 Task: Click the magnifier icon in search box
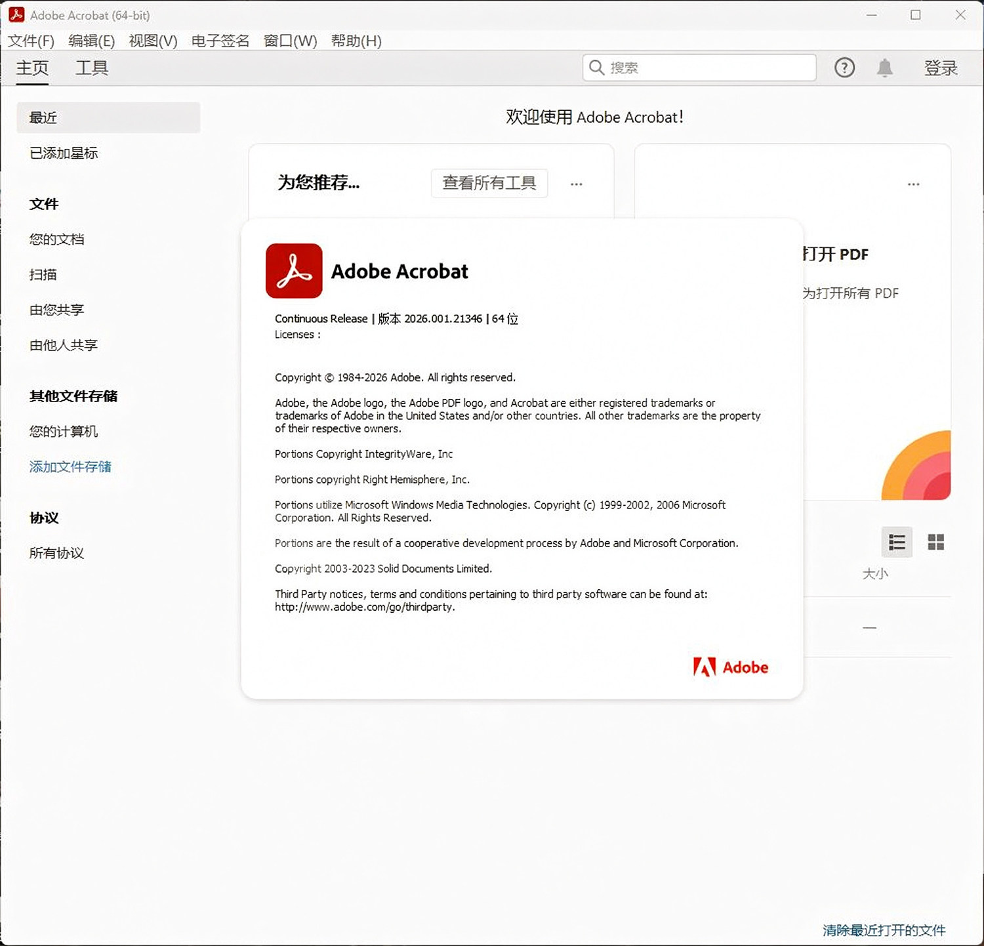tap(596, 68)
